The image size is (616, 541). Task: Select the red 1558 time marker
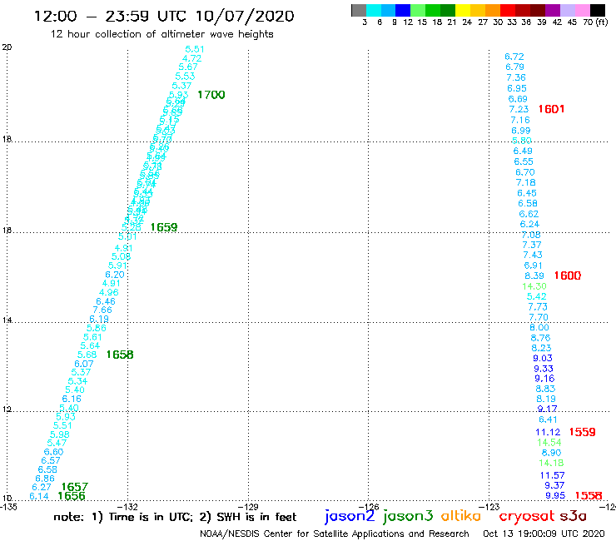point(588,495)
